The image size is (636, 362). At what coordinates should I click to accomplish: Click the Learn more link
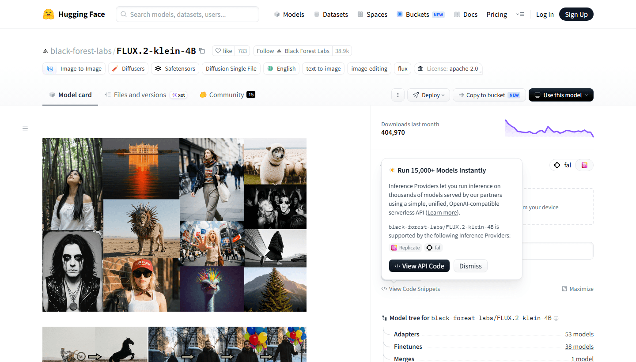442,213
